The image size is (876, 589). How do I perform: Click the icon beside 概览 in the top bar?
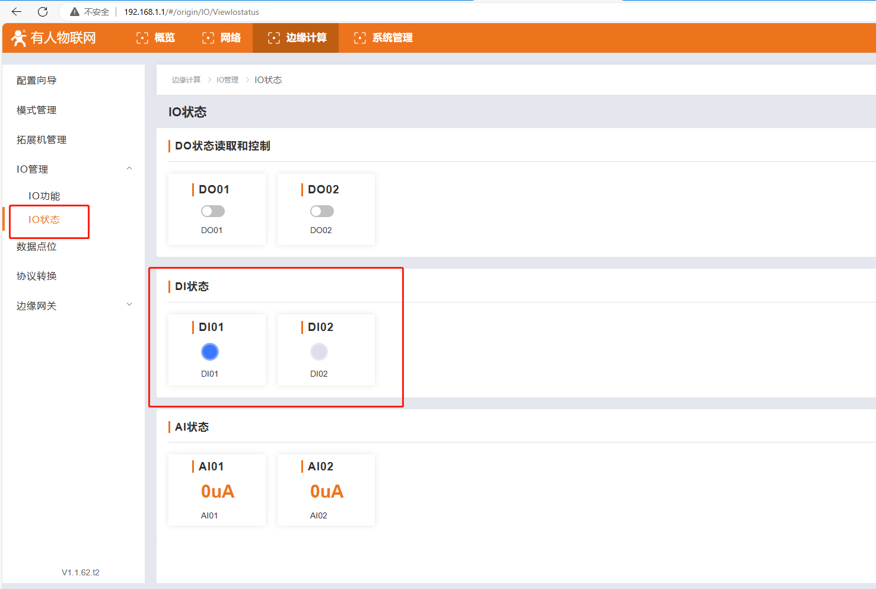(x=142, y=38)
